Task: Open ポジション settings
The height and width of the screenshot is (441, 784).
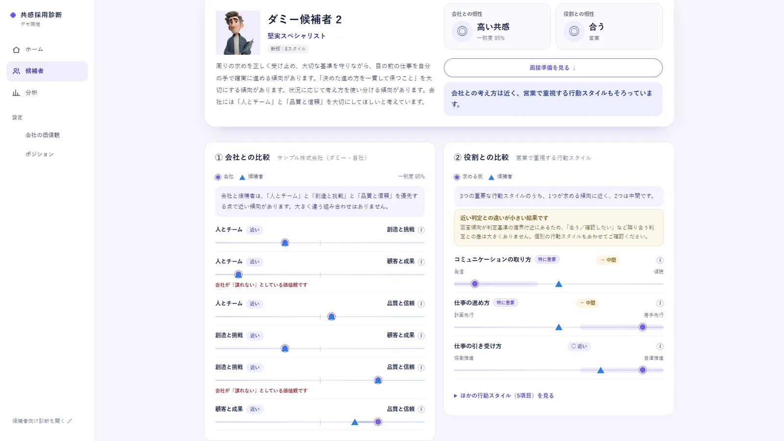Action: click(x=40, y=154)
